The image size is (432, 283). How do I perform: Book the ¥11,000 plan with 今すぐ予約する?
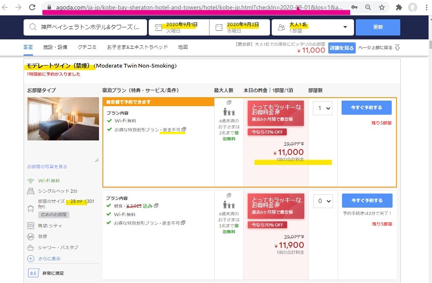[x=366, y=107]
